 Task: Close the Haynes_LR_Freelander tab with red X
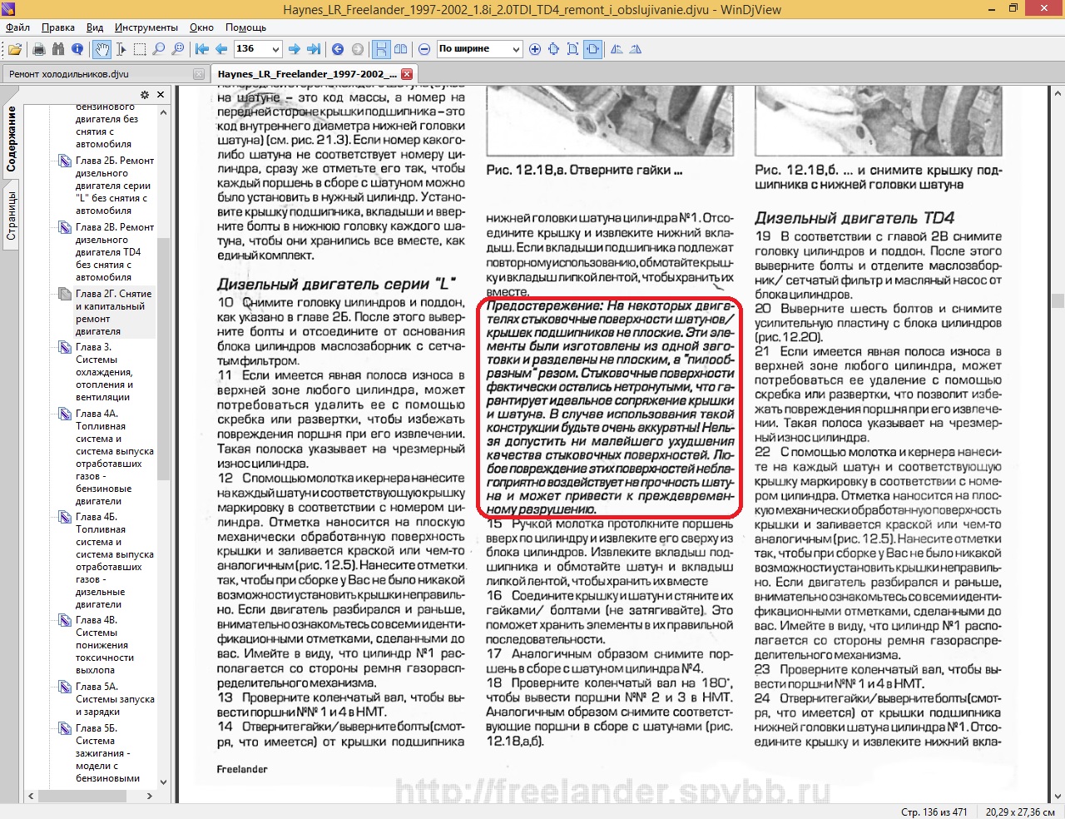click(x=407, y=74)
